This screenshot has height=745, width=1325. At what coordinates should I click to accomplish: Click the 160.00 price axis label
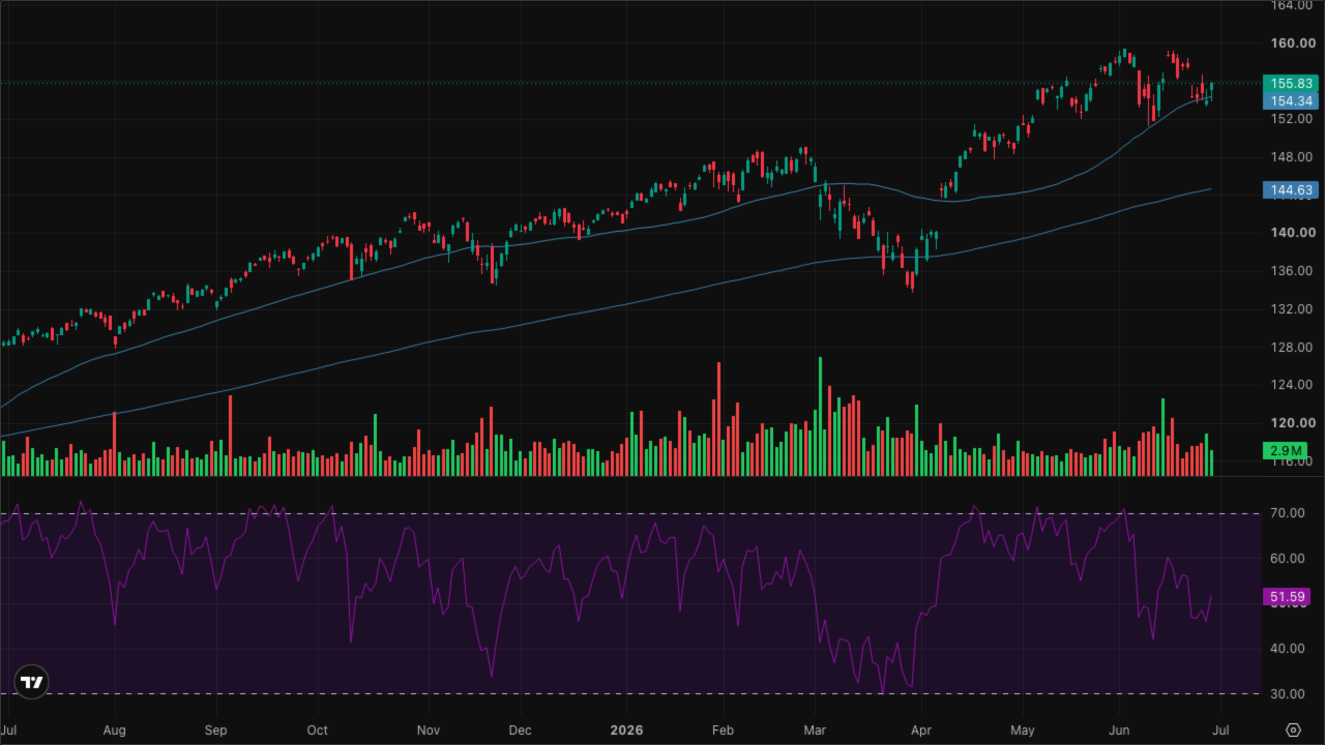(x=1292, y=43)
